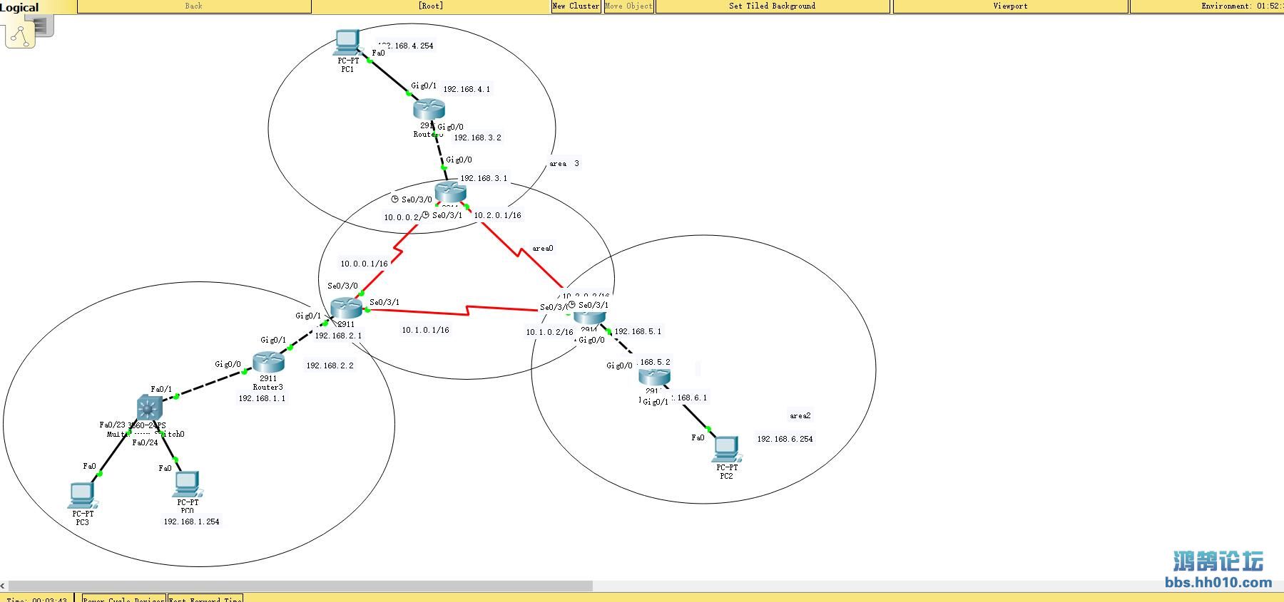1284x602 pixels.
Task: Open PC3 computer icon
Action: coord(82,495)
